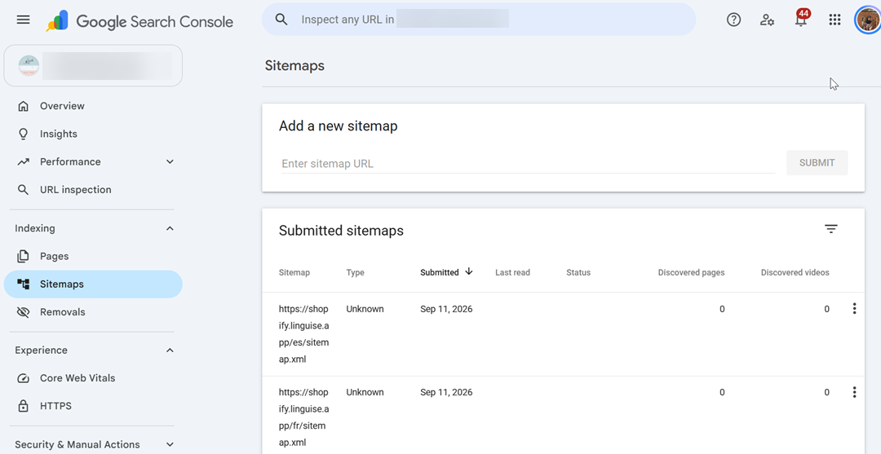Open the fr/sitemap.xml sitemap entry
The height and width of the screenshot is (454, 881).
[304, 417]
